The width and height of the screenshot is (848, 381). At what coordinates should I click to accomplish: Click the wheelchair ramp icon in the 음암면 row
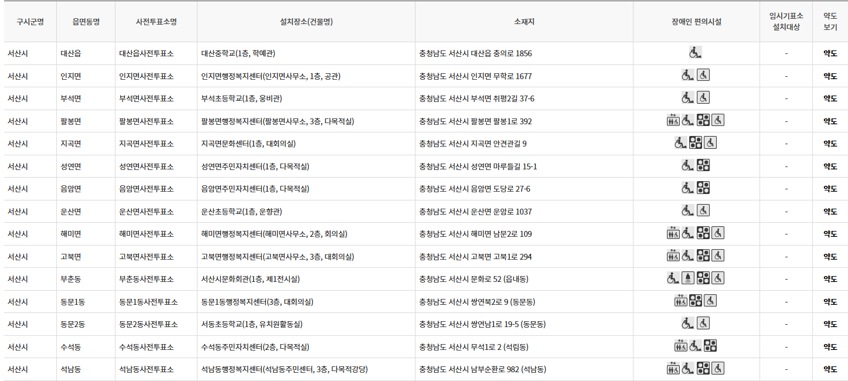[x=689, y=188]
